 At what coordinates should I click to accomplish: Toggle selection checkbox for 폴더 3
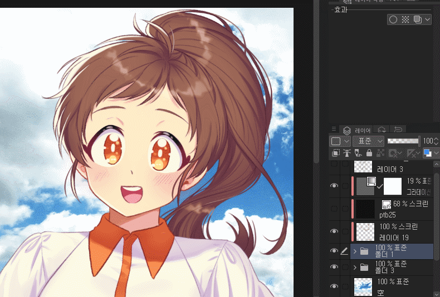[345, 267]
